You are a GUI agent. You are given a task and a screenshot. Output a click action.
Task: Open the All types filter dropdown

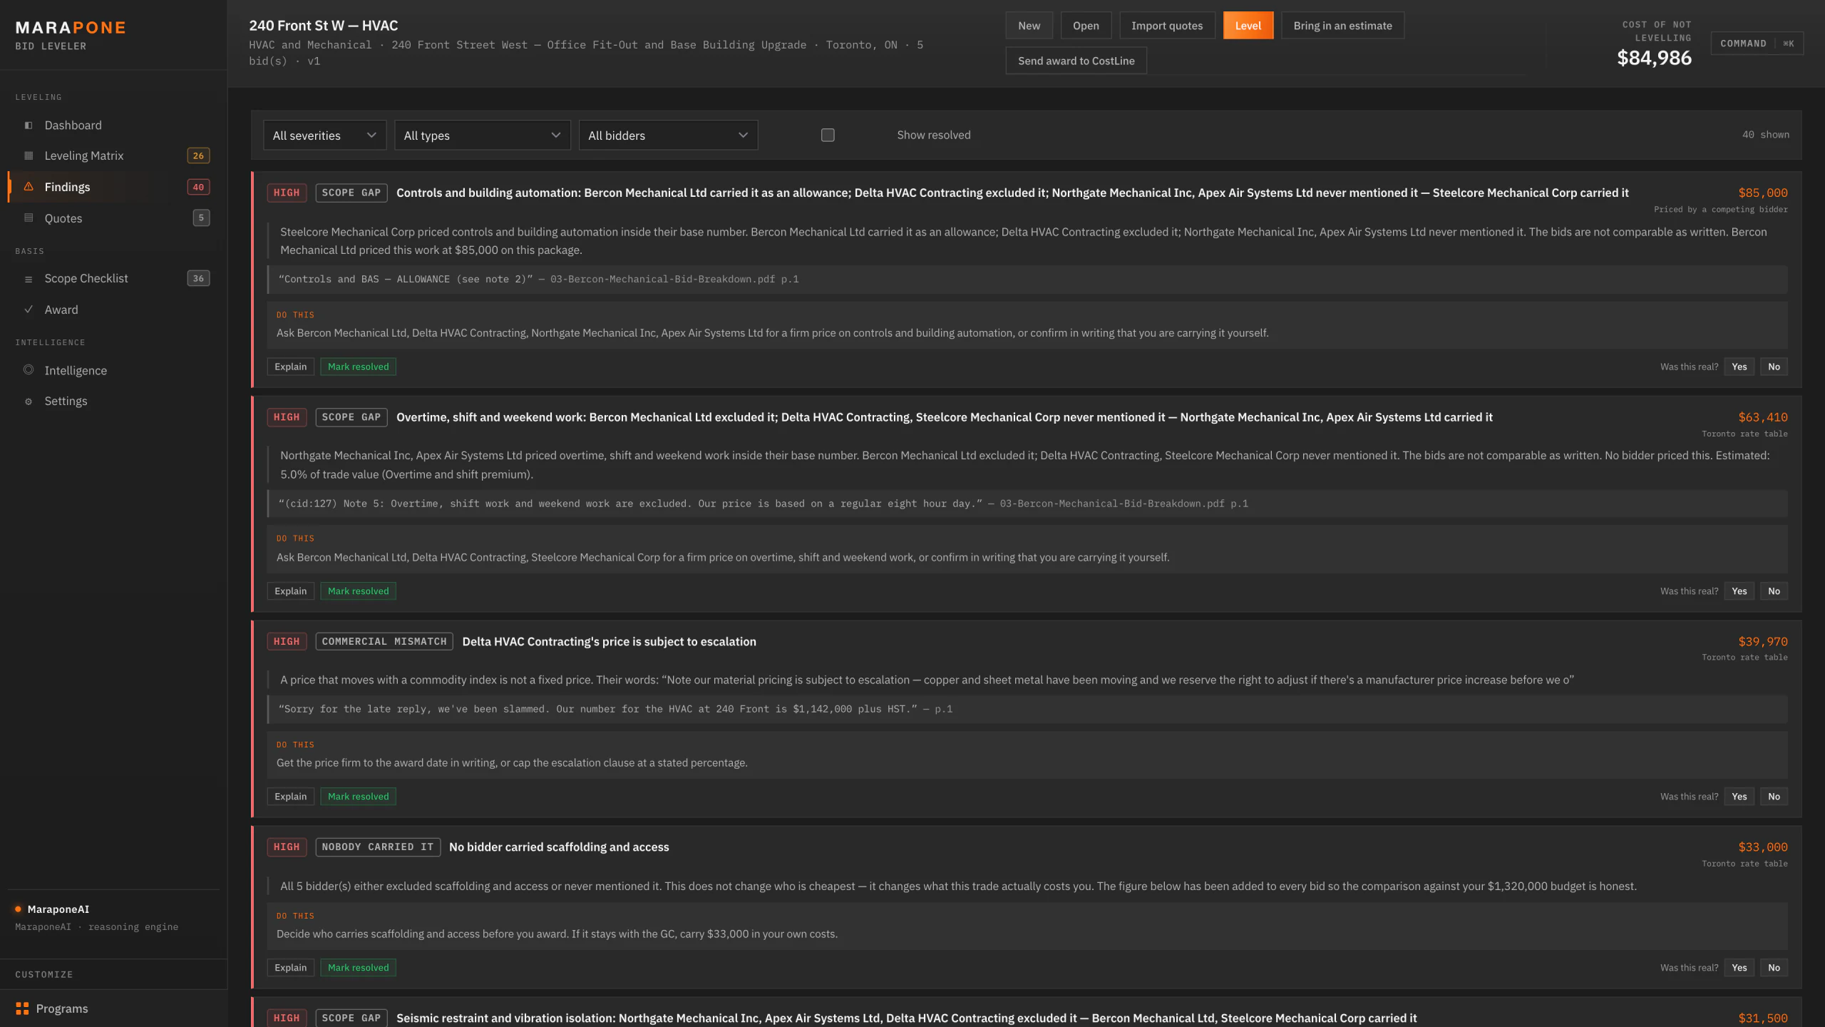click(x=483, y=136)
